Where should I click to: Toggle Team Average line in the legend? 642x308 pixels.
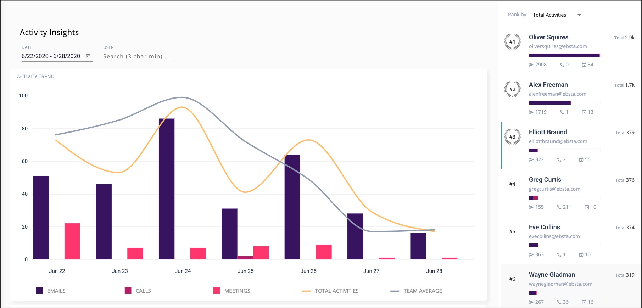pyautogui.click(x=416, y=291)
